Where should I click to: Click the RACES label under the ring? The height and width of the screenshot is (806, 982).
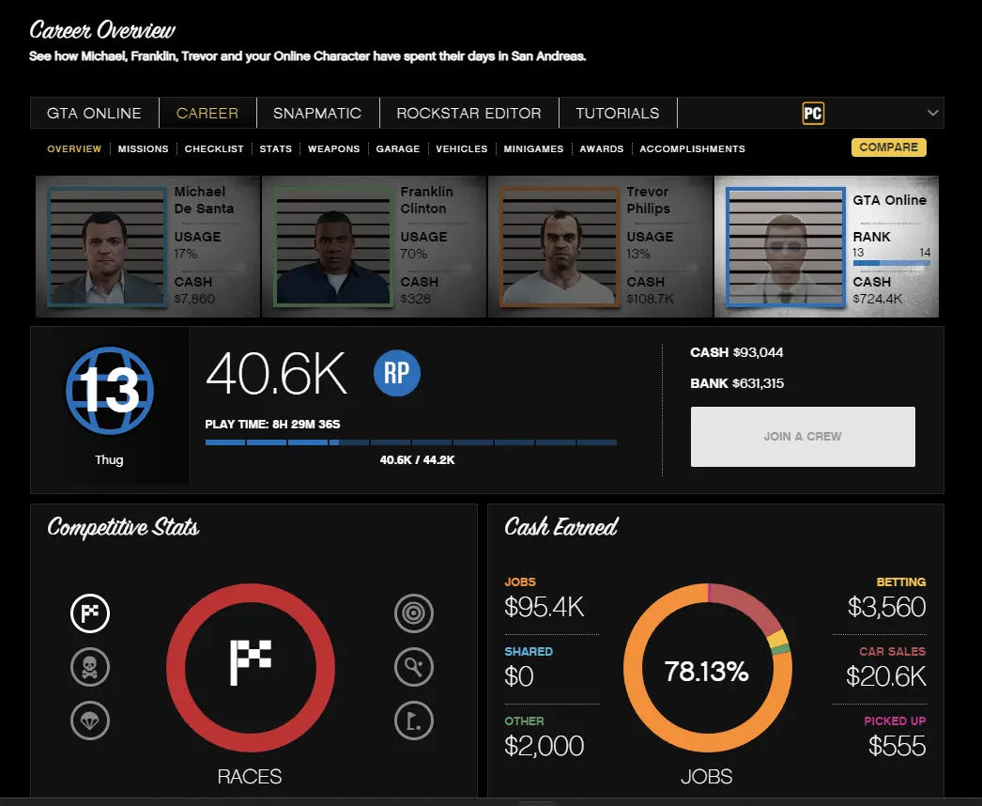[250, 777]
